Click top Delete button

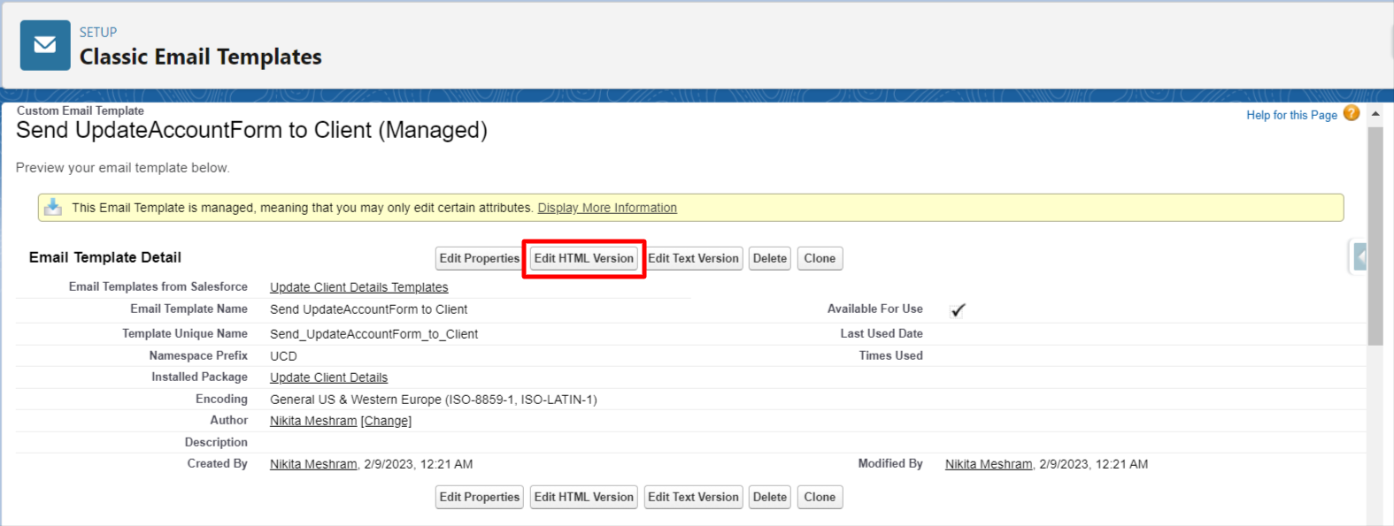(x=770, y=258)
